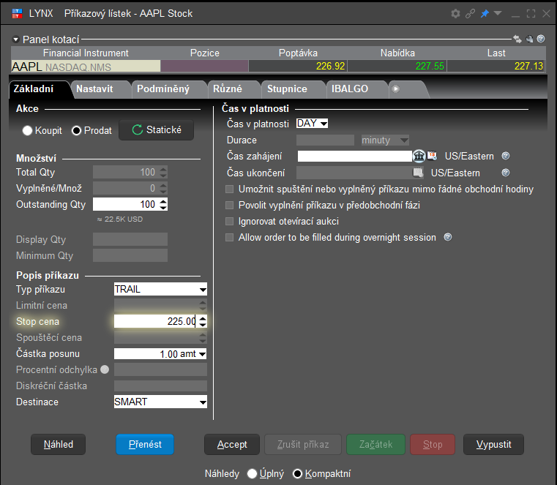This screenshot has height=485, width=557.
Task: Click the Stop cena input field
Action: [156, 322]
